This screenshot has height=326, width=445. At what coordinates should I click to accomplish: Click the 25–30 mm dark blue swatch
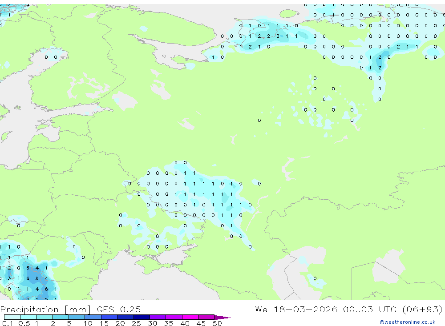142,317
